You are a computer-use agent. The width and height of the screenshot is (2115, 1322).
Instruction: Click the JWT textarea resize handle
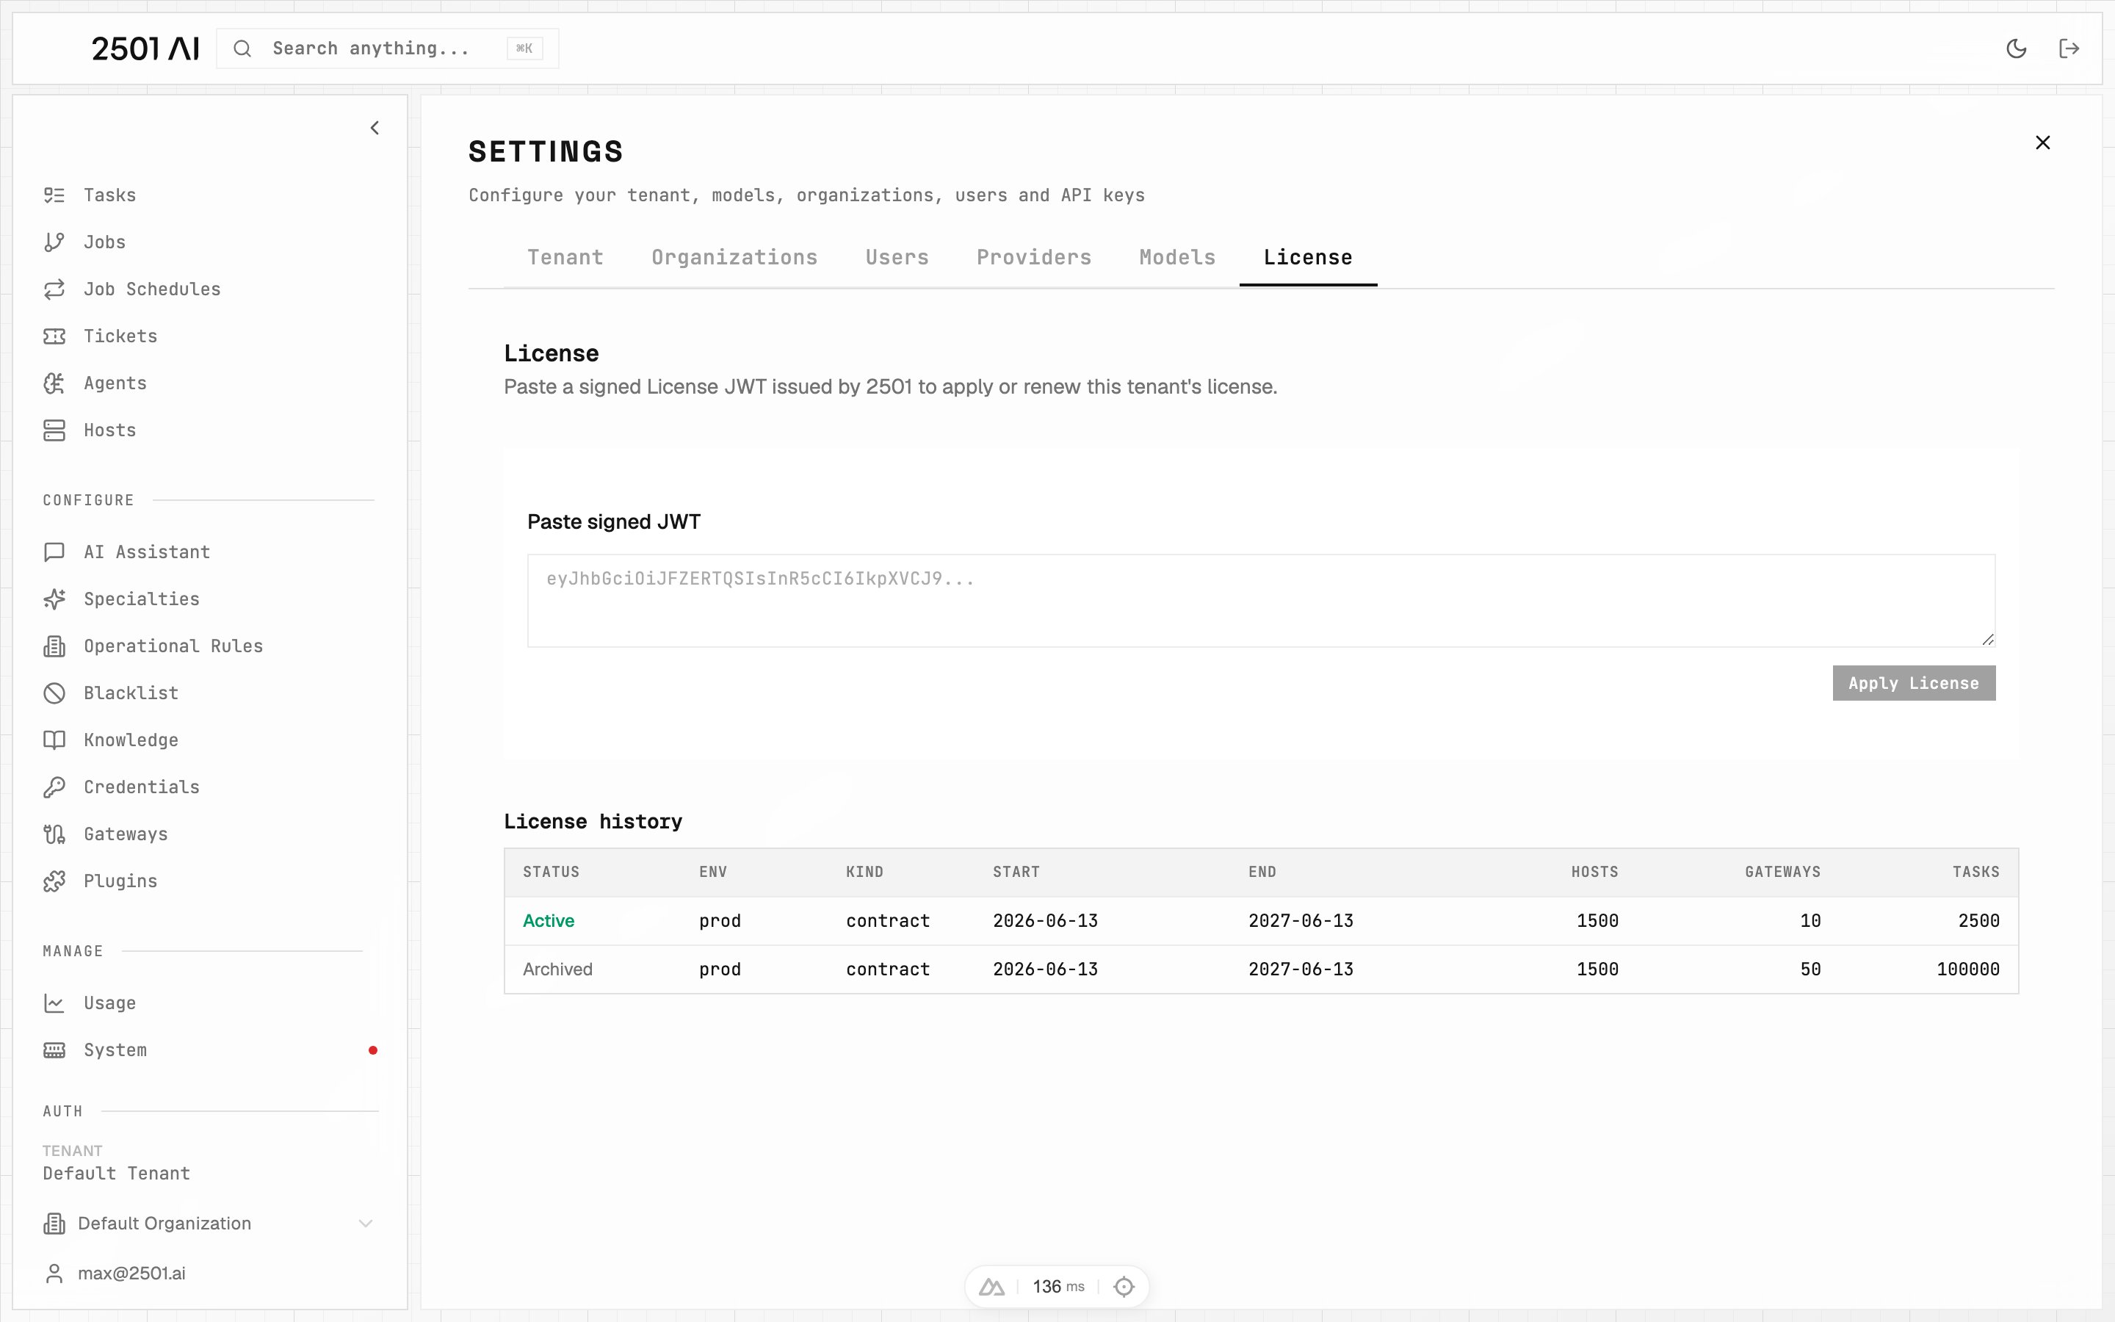1987,639
